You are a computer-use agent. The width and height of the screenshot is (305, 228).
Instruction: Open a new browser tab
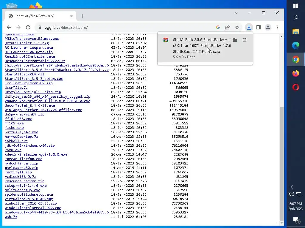pyautogui.click(x=83, y=16)
